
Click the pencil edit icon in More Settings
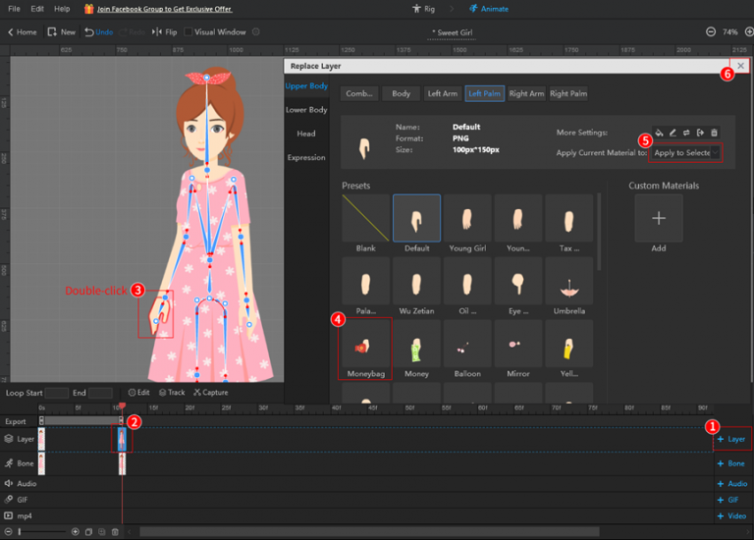[673, 133]
